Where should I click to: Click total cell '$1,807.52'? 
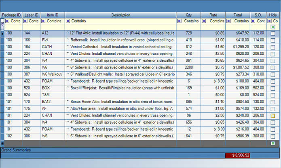click(x=238, y=68)
